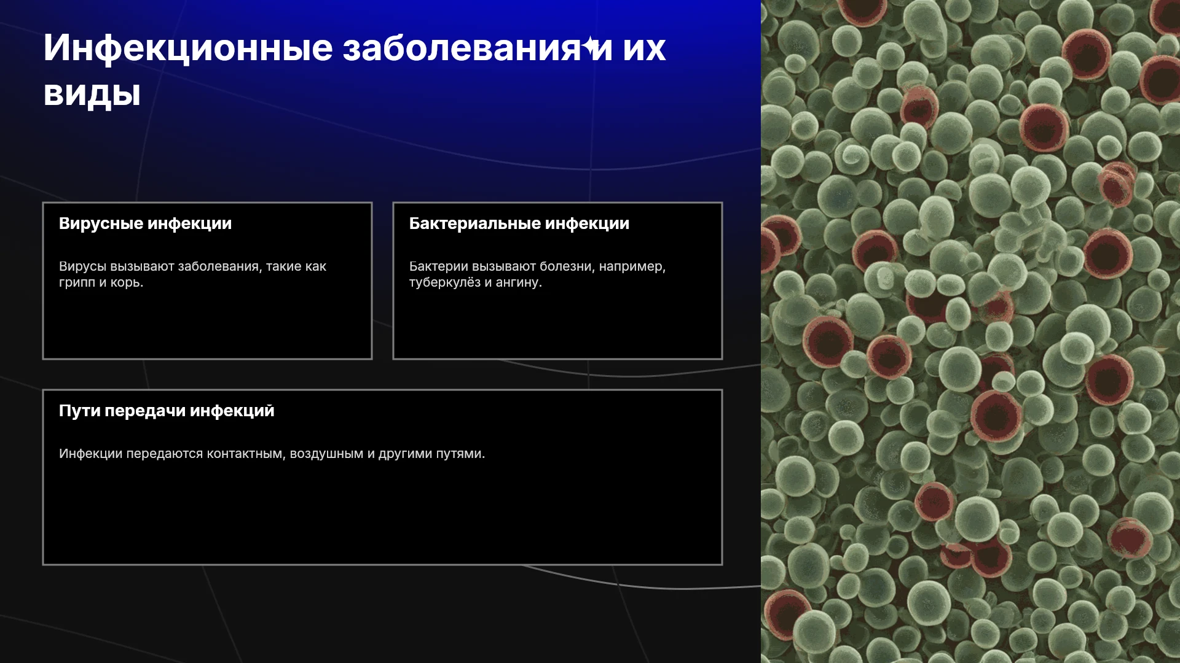Click the word "корь" in the viral card
This screenshot has width=1180, height=663.
125,283
